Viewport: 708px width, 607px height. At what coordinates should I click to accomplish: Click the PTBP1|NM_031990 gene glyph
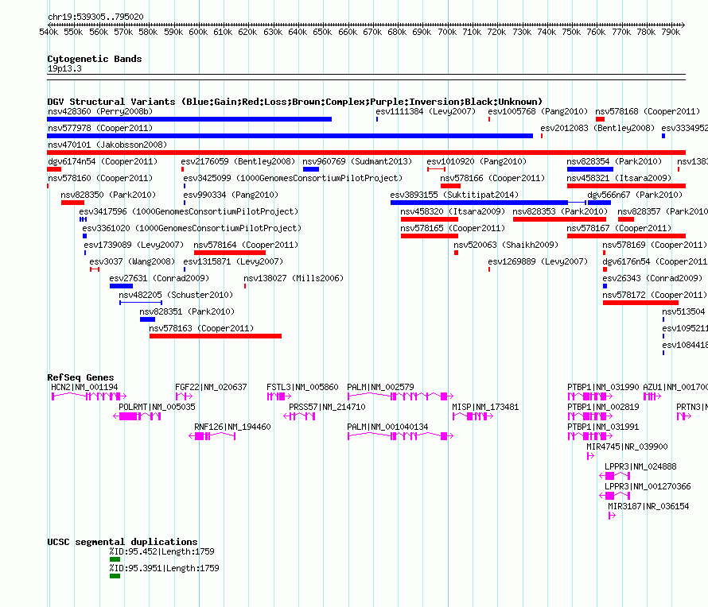click(x=590, y=396)
